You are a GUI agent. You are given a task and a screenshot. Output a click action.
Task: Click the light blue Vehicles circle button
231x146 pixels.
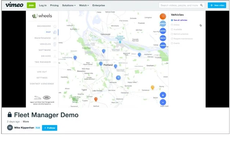point(163,24)
